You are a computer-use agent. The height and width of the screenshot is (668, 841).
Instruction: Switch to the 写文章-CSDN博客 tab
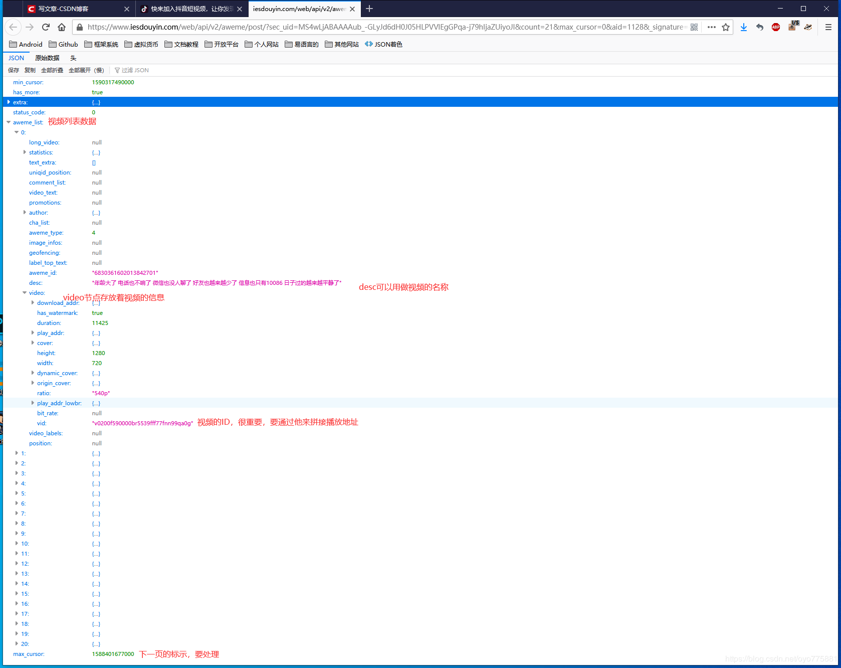(x=75, y=9)
